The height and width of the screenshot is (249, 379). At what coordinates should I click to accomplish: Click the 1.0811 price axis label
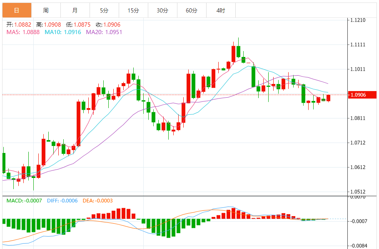[x=358, y=118]
